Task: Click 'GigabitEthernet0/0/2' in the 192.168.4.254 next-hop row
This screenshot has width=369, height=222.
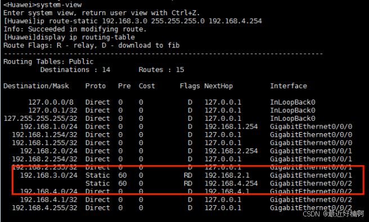Action: tap(311, 183)
